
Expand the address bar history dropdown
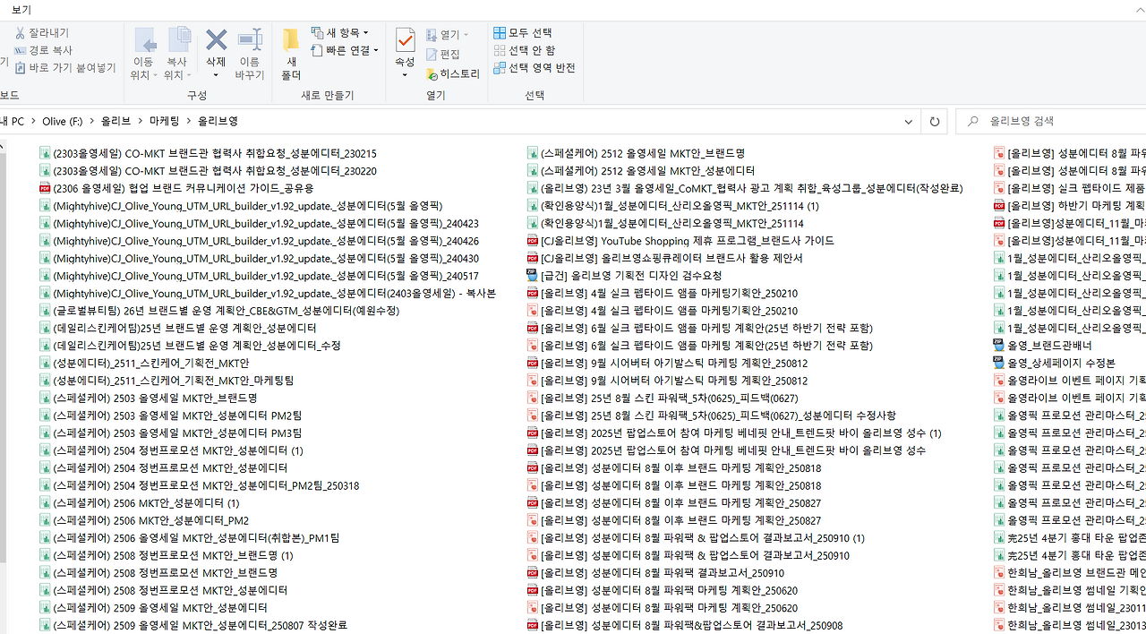909,121
